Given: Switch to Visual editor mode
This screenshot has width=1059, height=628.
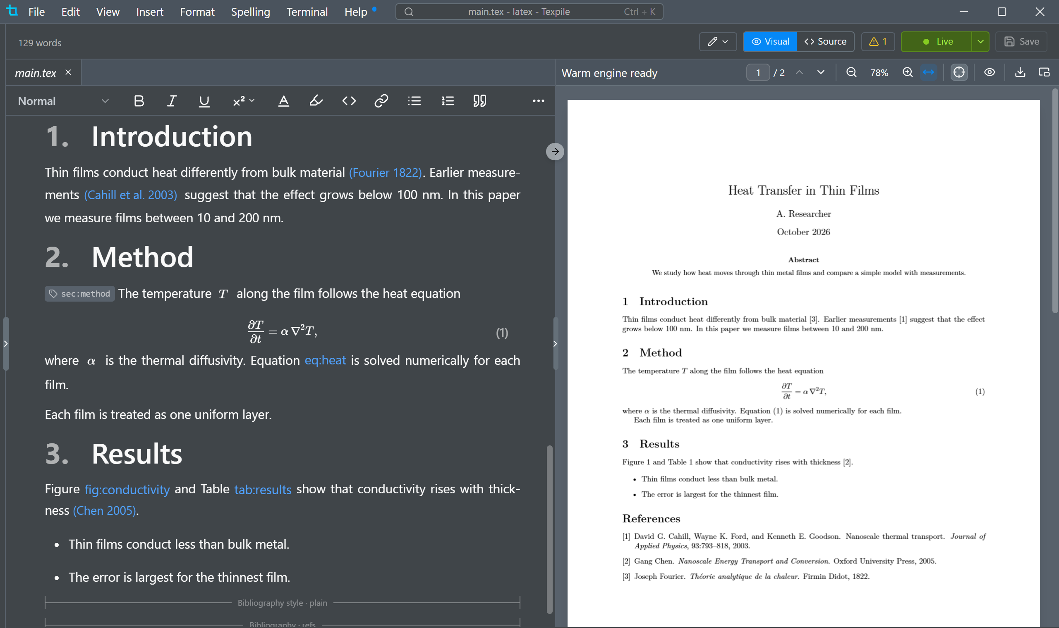Looking at the screenshot, I should point(770,41).
